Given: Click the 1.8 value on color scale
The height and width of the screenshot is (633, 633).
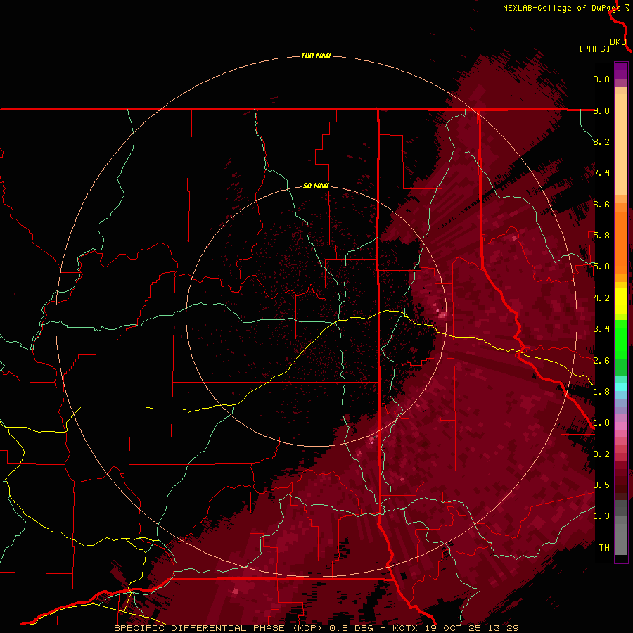Looking at the screenshot, I should [601, 392].
